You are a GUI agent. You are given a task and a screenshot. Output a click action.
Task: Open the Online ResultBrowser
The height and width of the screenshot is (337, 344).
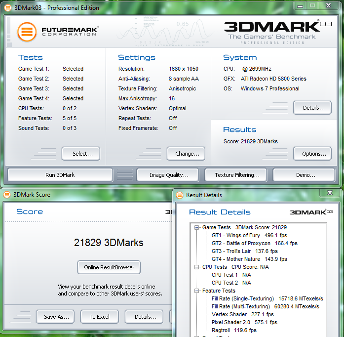pyautogui.click(x=109, y=267)
